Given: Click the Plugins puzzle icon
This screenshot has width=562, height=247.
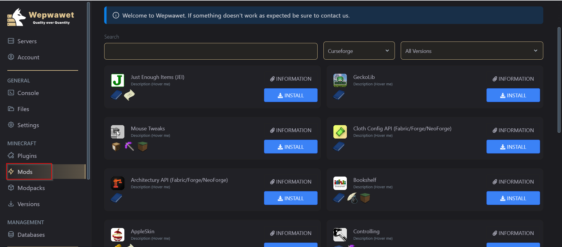Looking at the screenshot, I should (11, 156).
